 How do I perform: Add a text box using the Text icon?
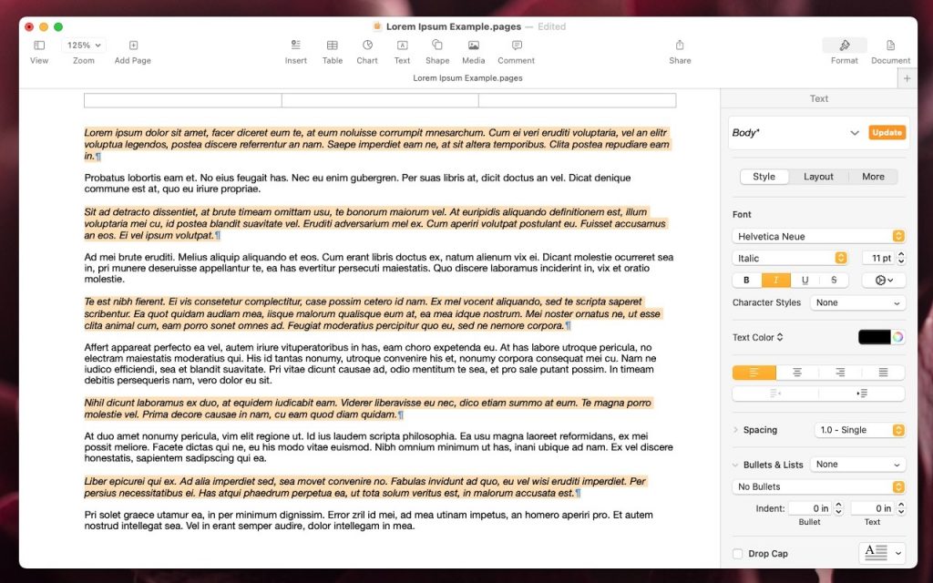coord(401,46)
